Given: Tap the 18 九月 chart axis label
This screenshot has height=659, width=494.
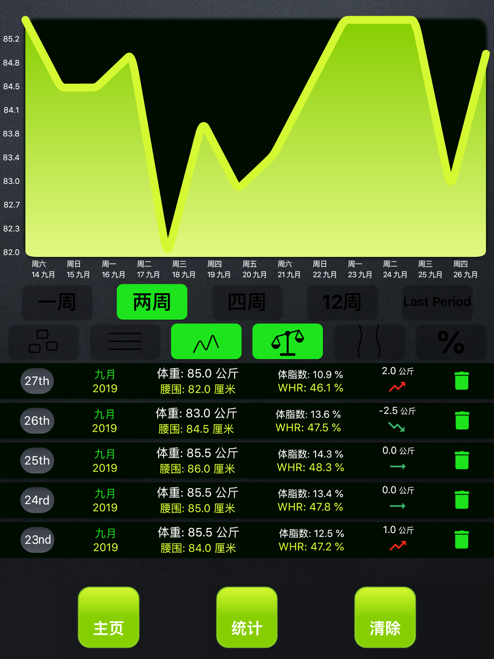Looking at the screenshot, I should point(184,275).
